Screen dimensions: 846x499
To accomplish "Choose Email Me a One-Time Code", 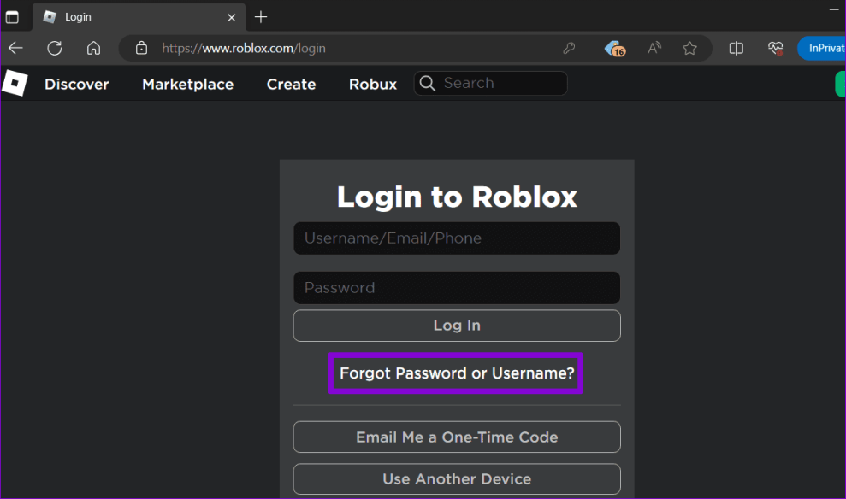I will [x=457, y=437].
